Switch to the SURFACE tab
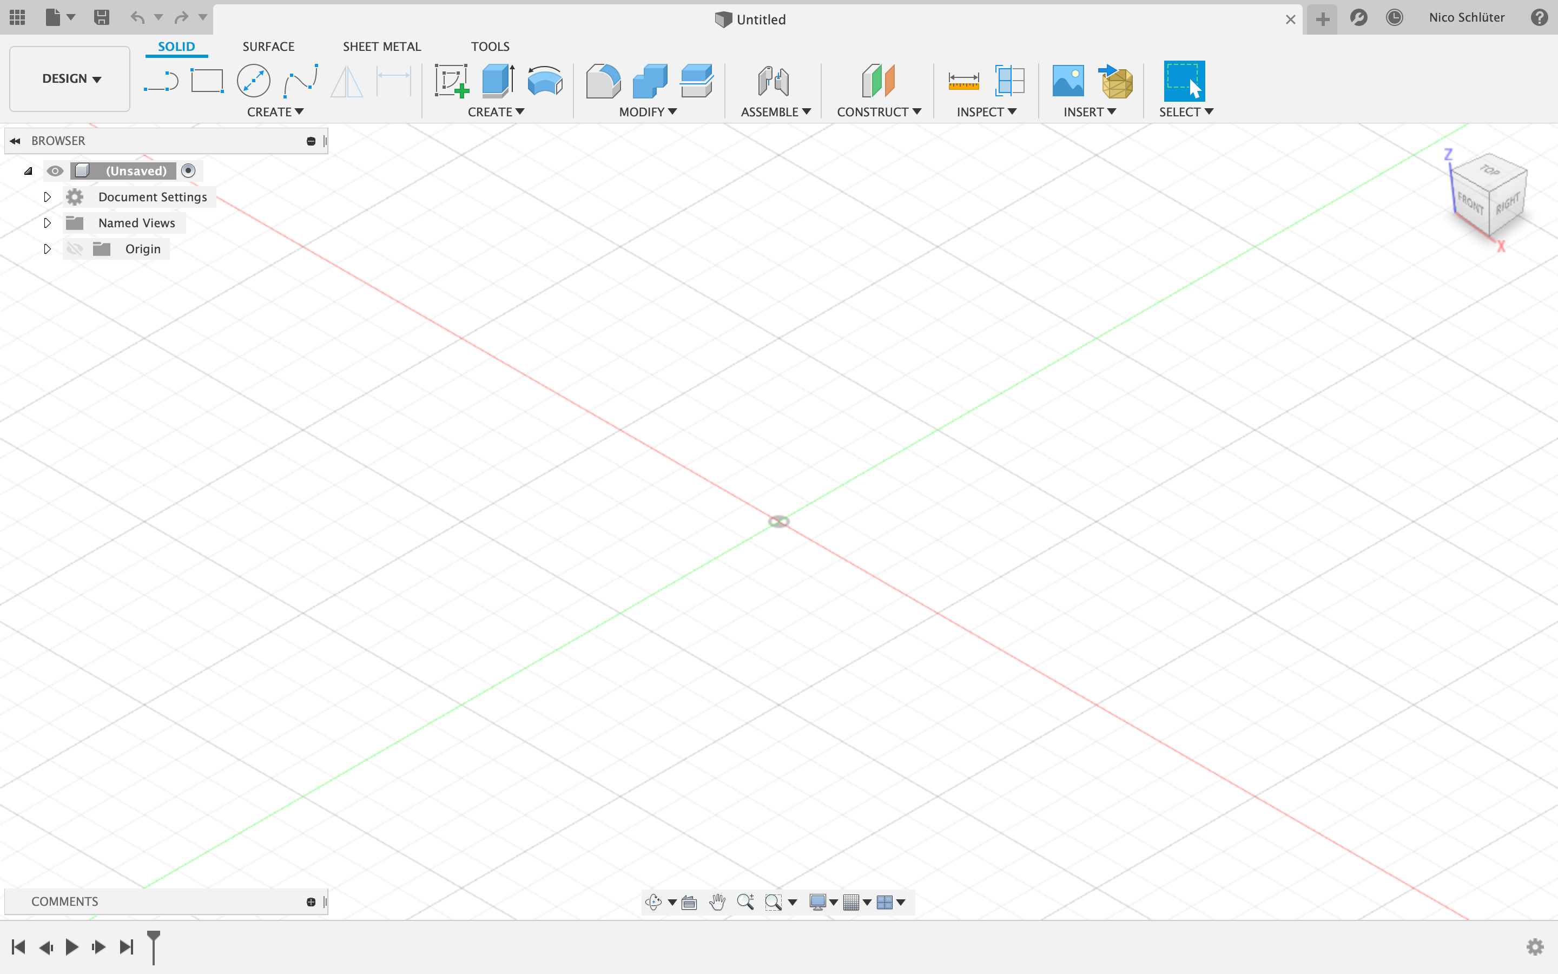Image resolution: width=1558 pixels, height=974 pixels. coord(268,47)
